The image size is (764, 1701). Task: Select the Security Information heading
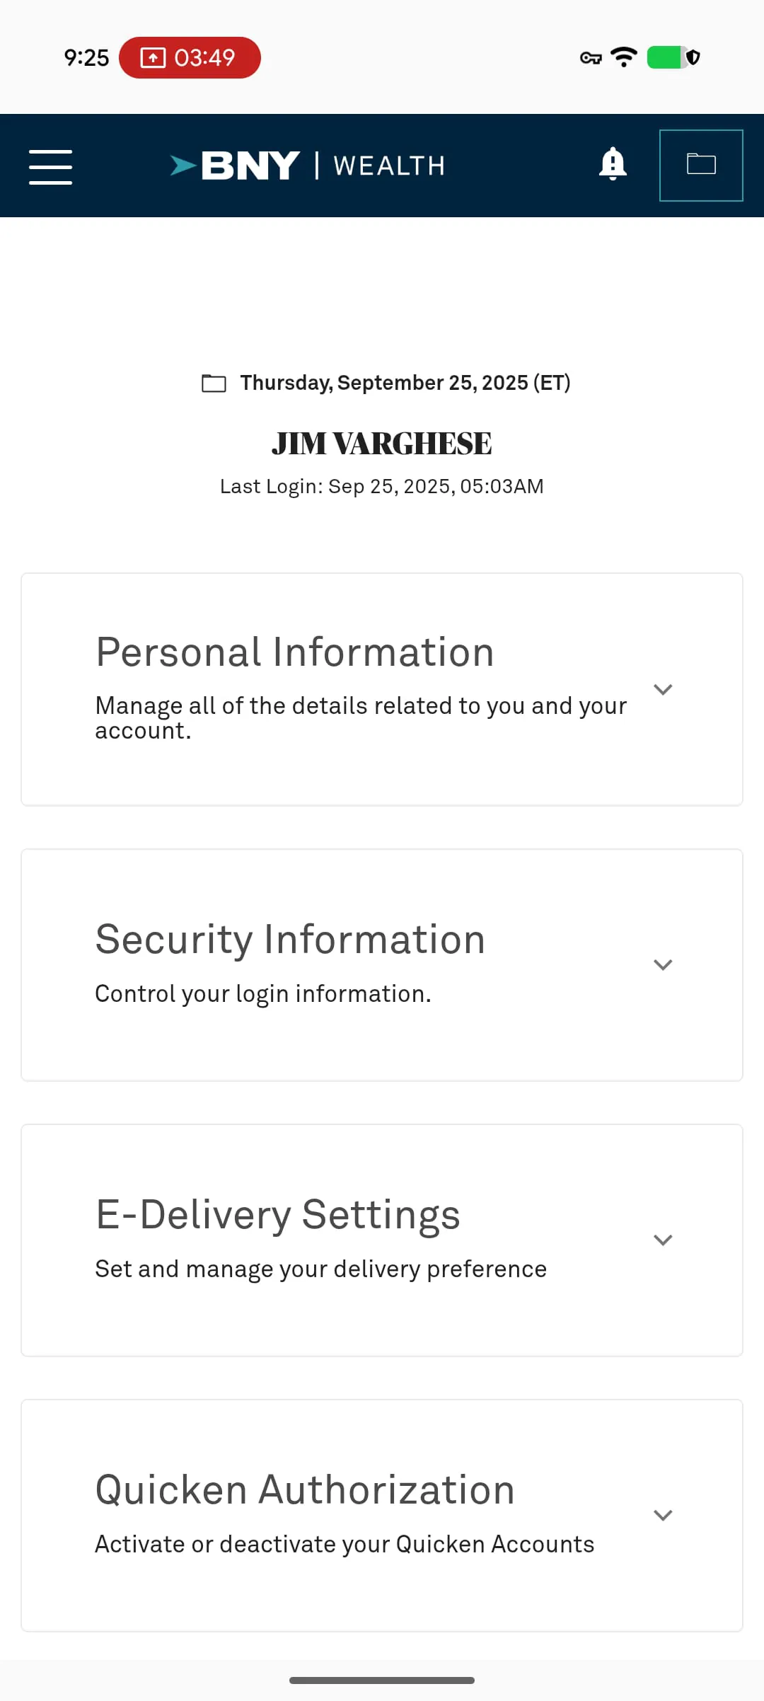290,939
